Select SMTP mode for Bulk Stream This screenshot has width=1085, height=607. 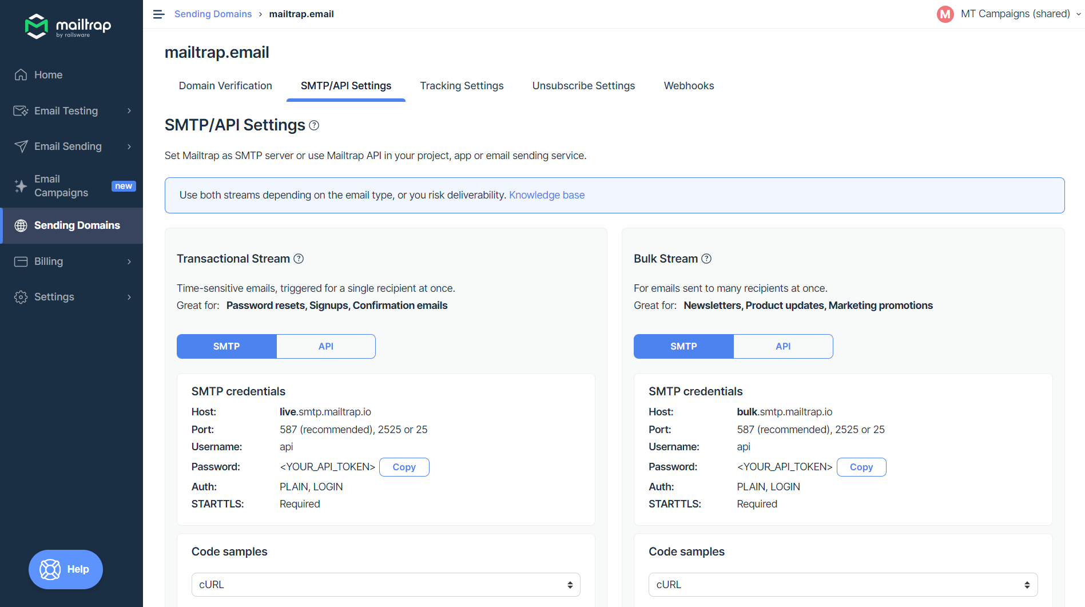683,346
